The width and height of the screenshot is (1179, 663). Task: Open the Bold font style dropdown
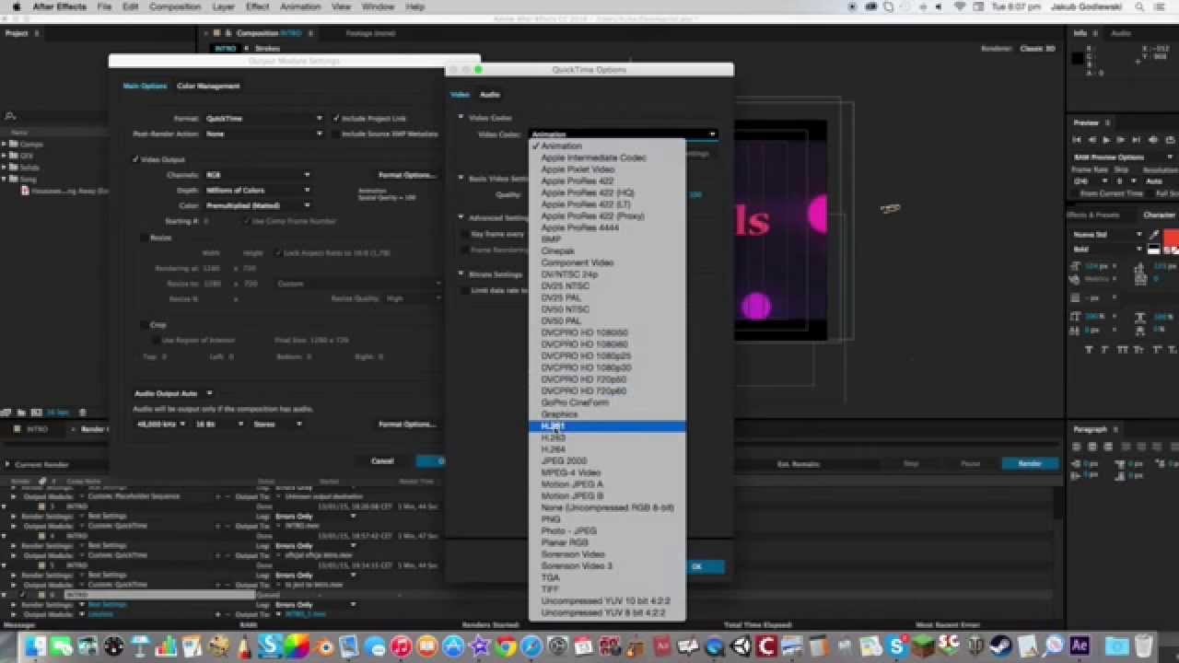coord(1106,250)
